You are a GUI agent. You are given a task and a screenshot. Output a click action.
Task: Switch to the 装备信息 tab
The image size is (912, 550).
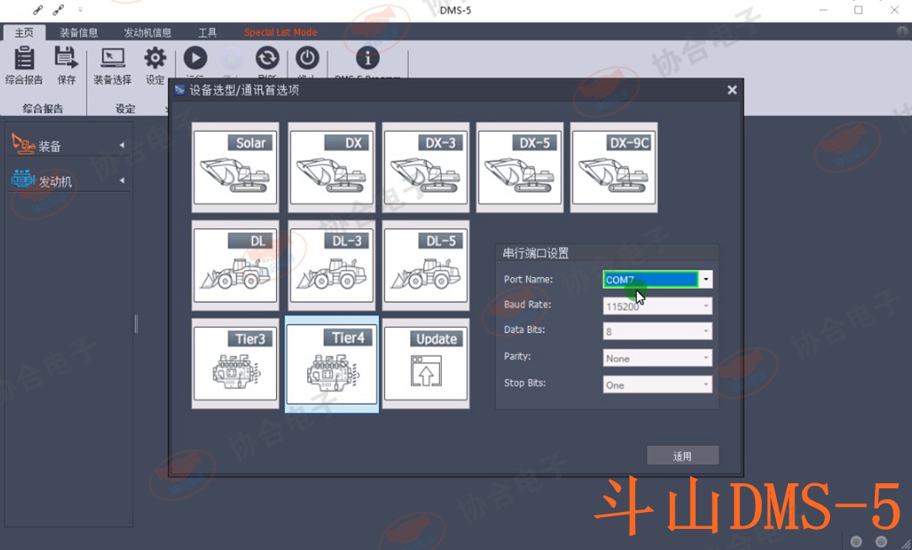click(79, 33)
